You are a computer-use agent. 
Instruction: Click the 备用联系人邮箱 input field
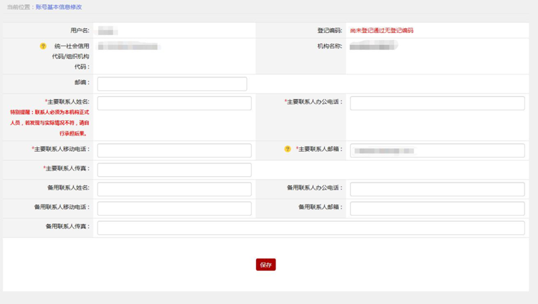pos(437,208)
